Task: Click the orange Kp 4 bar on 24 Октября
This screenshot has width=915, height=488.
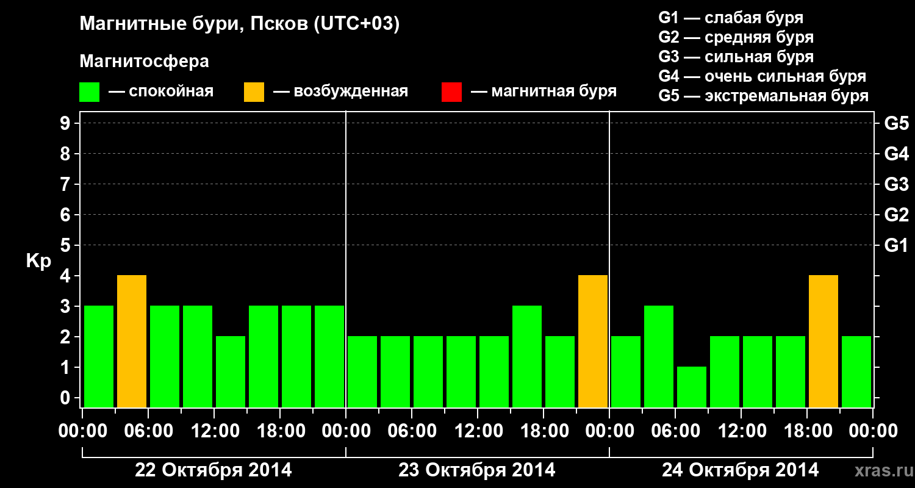Action: [x=823, y=341]
